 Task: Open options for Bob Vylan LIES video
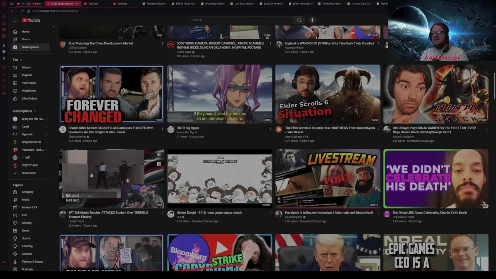point(487,213)
